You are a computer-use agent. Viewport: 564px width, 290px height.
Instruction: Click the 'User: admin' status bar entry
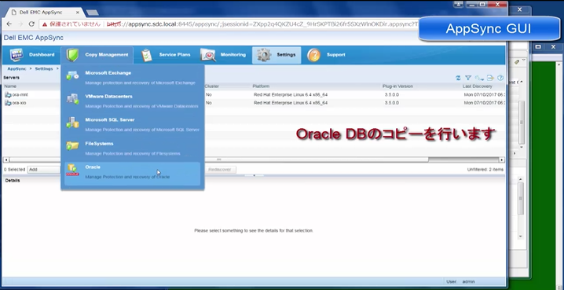tap(460, 281)
